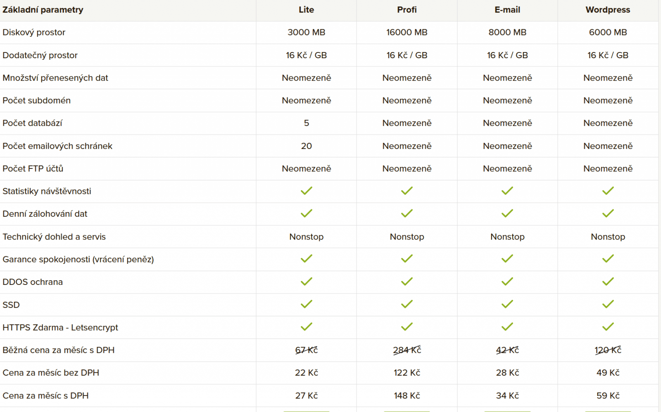This screenshot has width=661, height=412.
Task: Click the E-mail checkmark for DDOS ochrana
Action: 507,282
